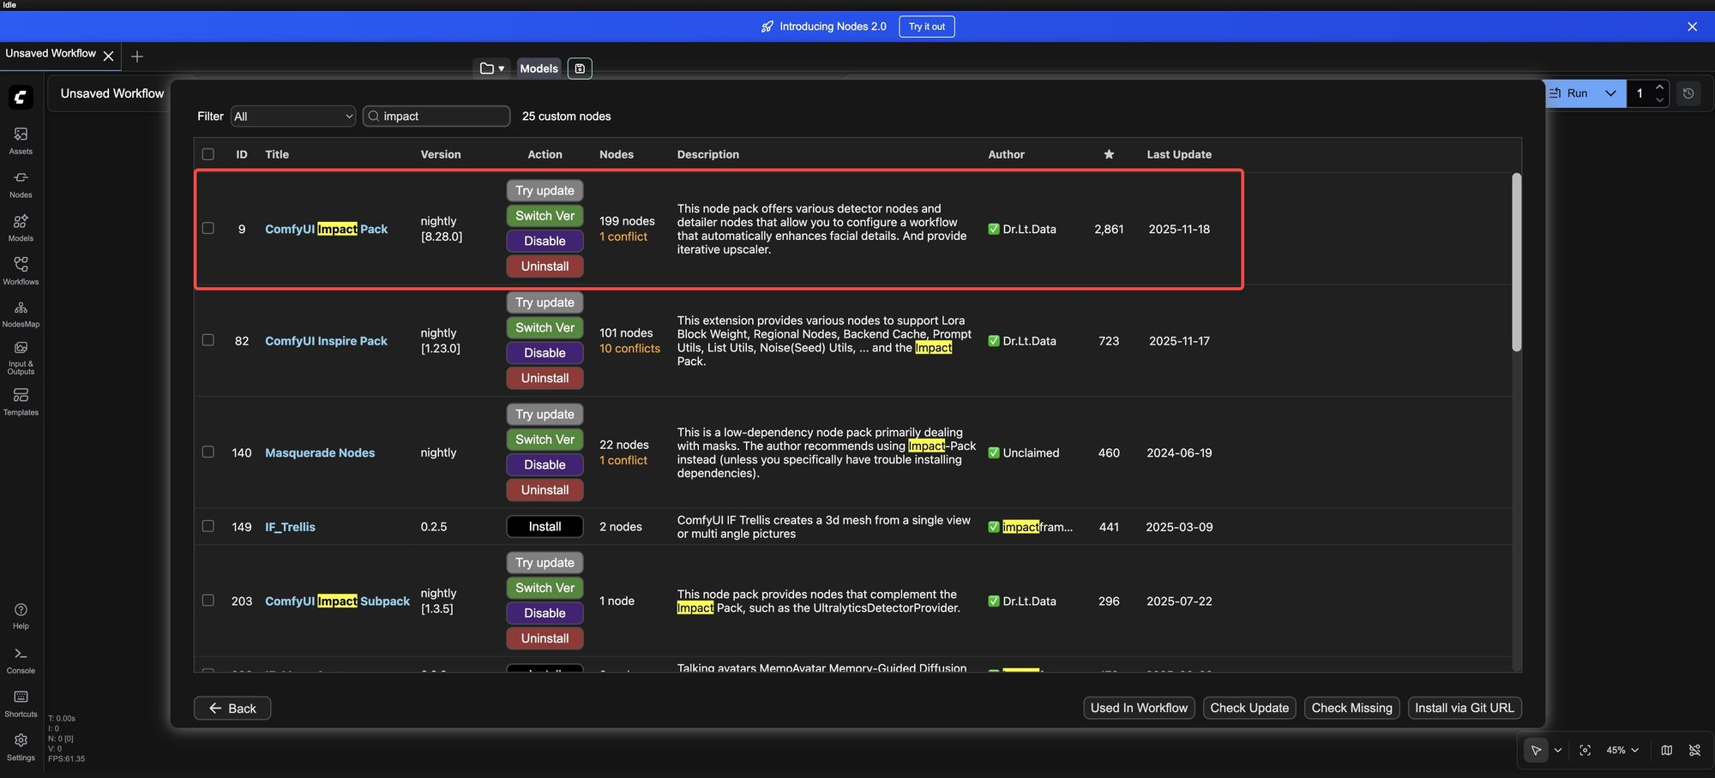This screenshot has width=1715, height=778.
Task: Open the Models sidebar icon
Action: click(x=21, y=227)
